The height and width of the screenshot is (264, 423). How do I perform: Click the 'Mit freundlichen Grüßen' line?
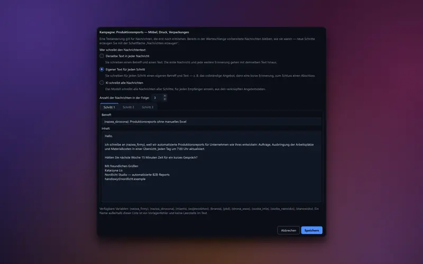[122, 166]
